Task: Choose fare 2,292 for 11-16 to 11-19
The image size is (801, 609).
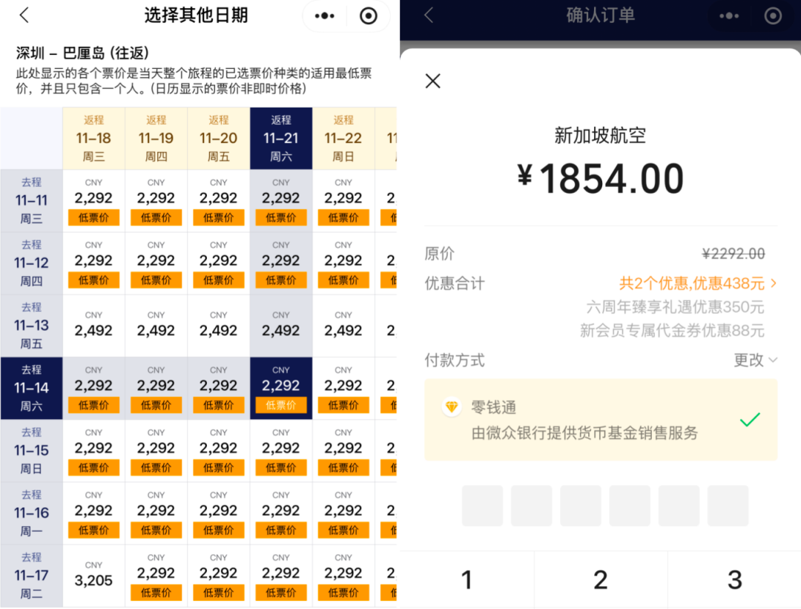Action: coord(156,513)
